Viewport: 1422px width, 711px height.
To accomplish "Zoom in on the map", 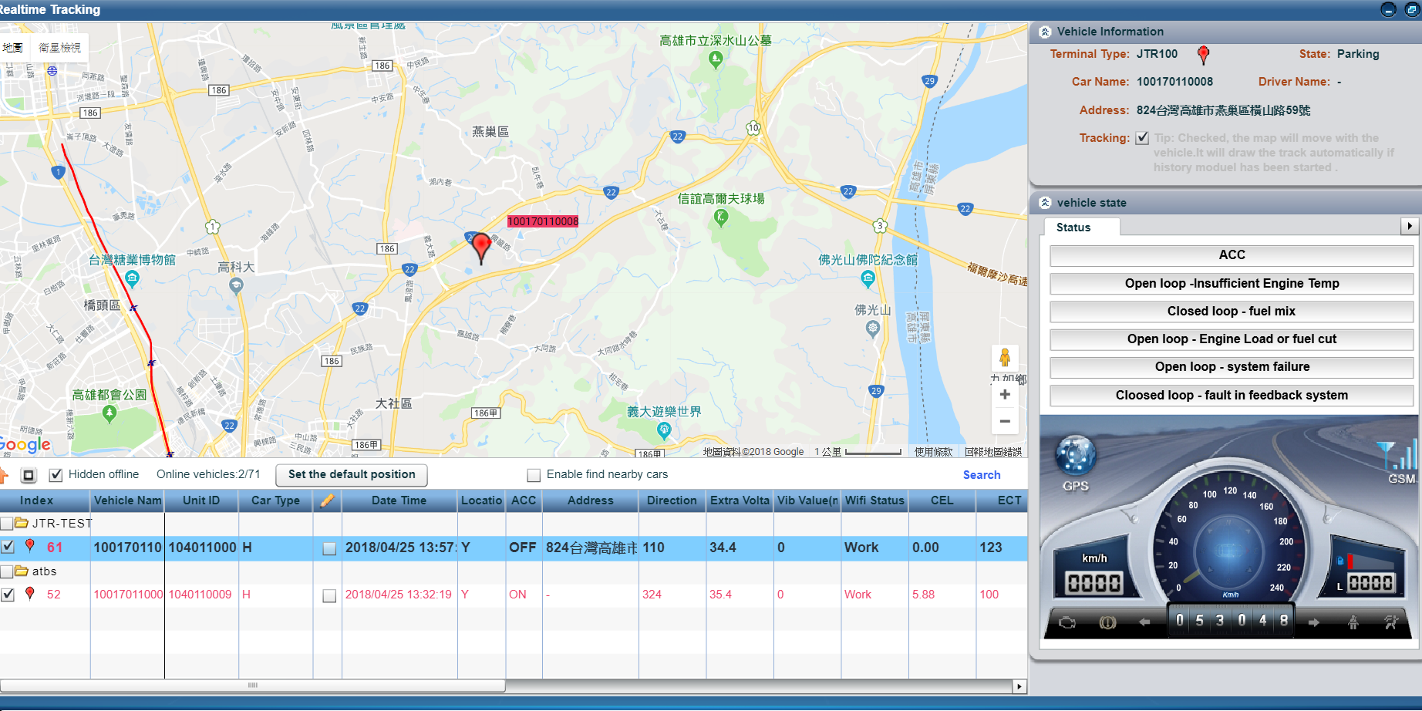I will point(1004,395).
